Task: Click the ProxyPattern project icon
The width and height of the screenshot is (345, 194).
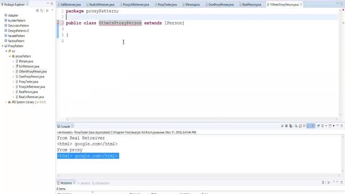Action: pyautogui.click(x=6, y=46)
